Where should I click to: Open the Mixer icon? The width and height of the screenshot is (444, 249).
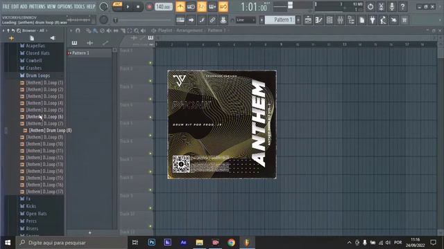click(340, 20)
